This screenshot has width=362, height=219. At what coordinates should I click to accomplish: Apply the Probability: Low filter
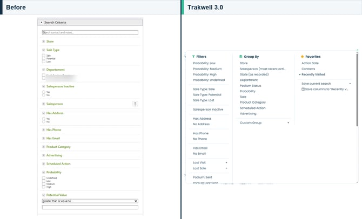pos(204,63)
